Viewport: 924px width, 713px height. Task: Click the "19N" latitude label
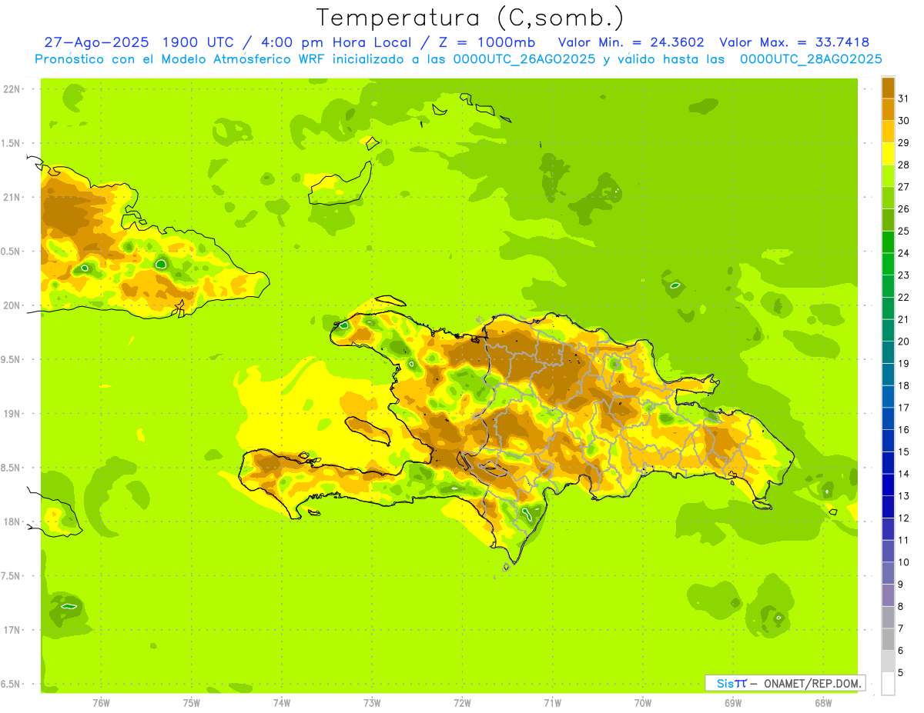point(12,414)
